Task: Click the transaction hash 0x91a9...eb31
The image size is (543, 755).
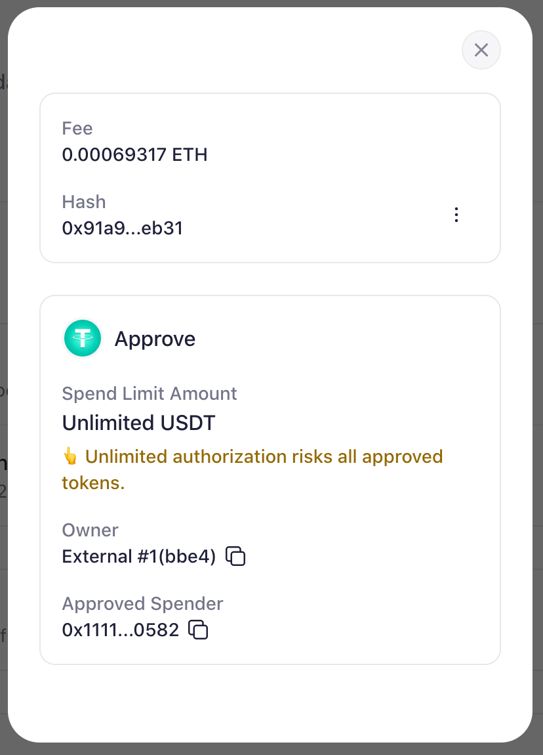Action: pyautogui.click(x=122, y=228)
